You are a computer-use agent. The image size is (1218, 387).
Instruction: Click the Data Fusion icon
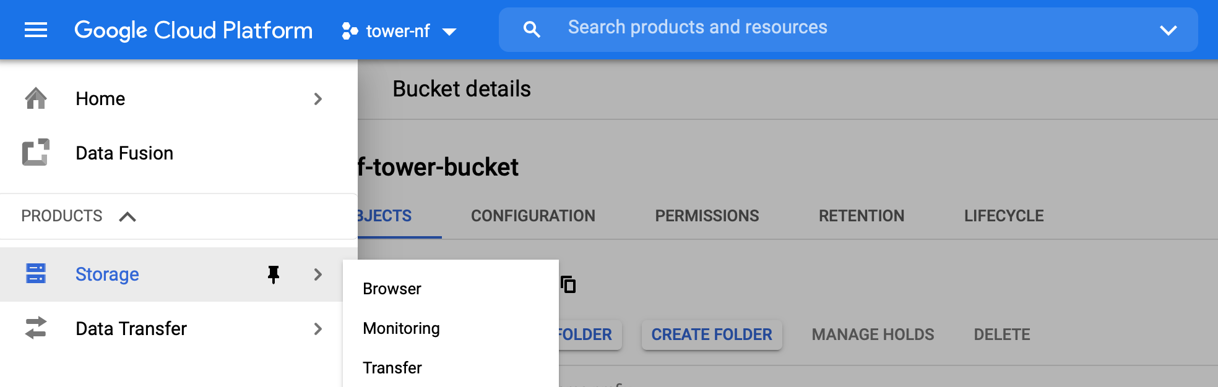[36, 153]
